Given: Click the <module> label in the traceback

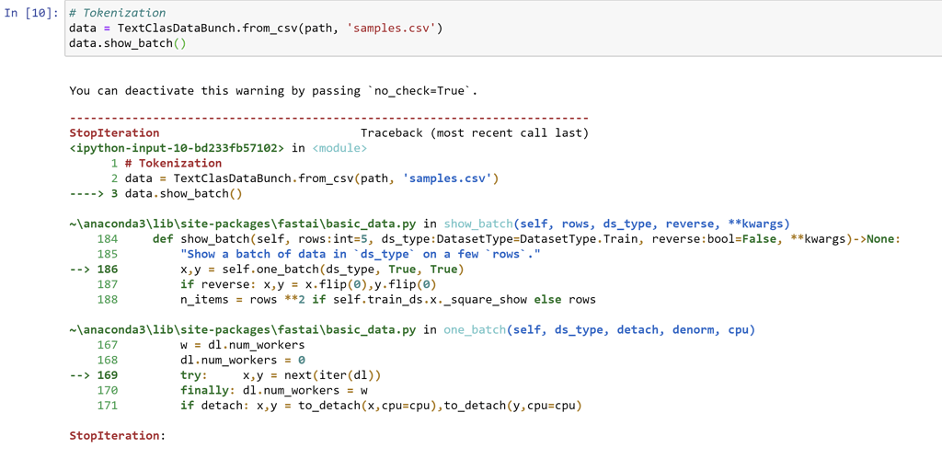Looking at the screenshot, I should click(x=339, y=147).
